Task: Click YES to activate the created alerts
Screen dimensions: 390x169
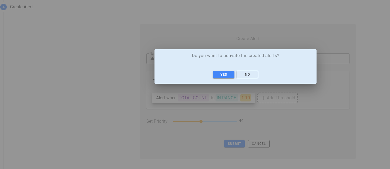Action: pyautogui.click(x=223, y=75)
